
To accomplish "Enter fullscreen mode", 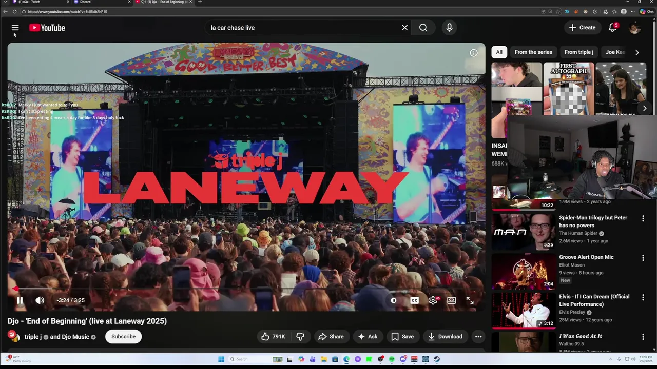I will click(x=470, y=300).
